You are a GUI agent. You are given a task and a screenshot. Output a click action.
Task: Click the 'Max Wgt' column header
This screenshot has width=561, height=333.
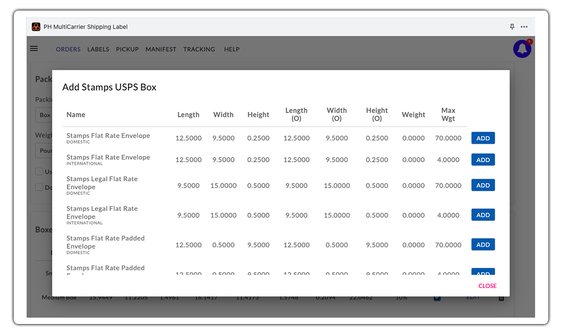(448, 115)
